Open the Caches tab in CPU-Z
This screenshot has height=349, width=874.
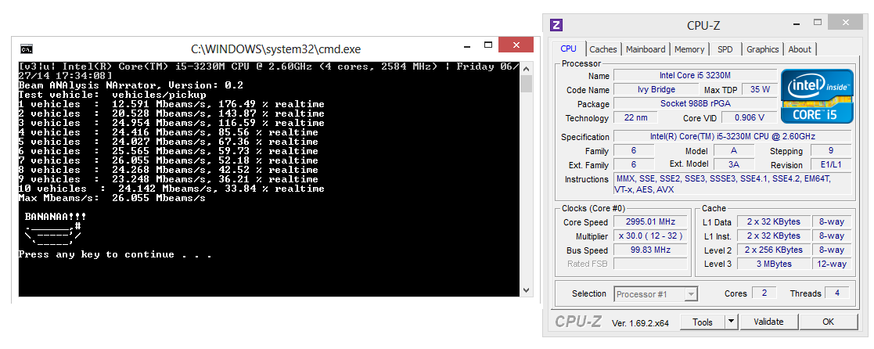(x=603, y=49)
